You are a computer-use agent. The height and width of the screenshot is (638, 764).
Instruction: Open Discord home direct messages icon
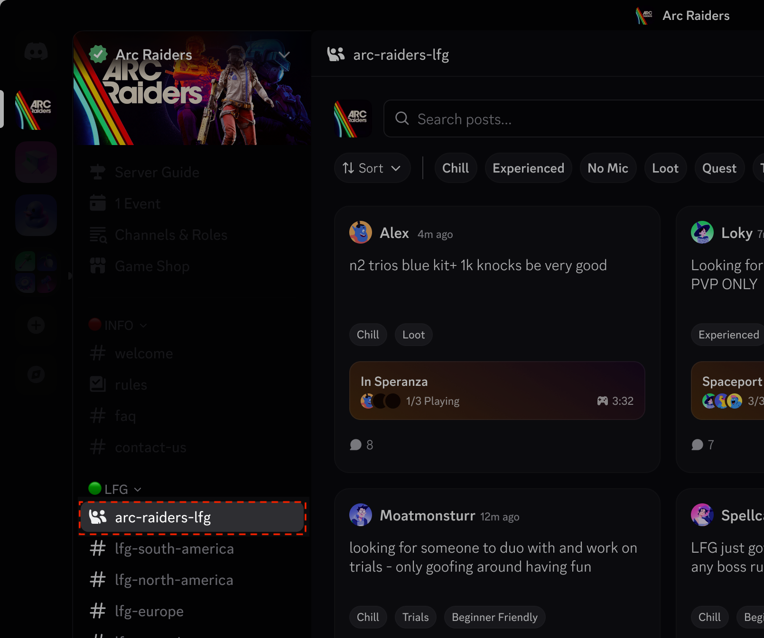36,51
